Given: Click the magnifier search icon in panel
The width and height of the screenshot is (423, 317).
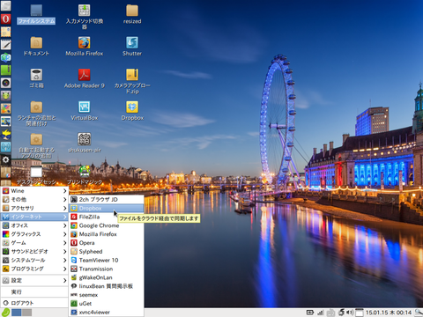Looking at the screenshot, I should click(x=419, y=313).
